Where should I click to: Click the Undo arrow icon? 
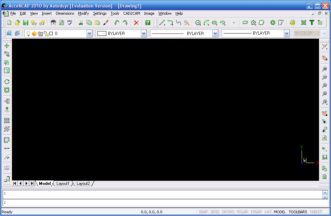pos(117,23)
